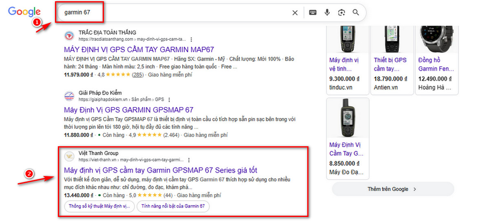
Task: Click the 11.880.000 đ price
Action: pos(79,135)
